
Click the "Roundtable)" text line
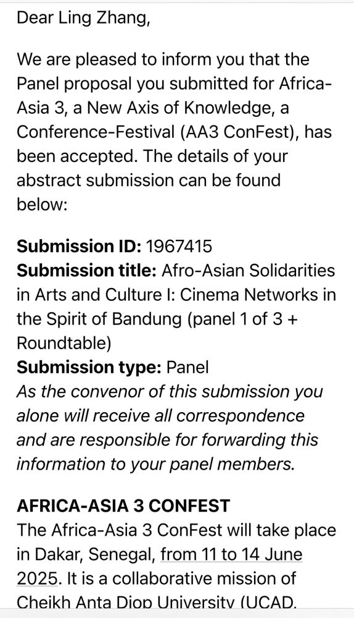tap(64, 343)
